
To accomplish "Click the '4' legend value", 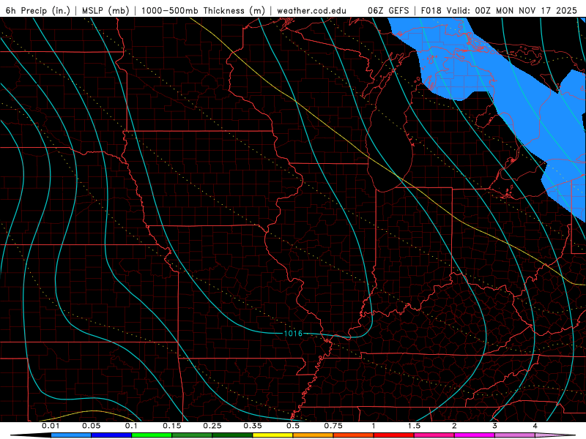I will [x=535, y=426].
